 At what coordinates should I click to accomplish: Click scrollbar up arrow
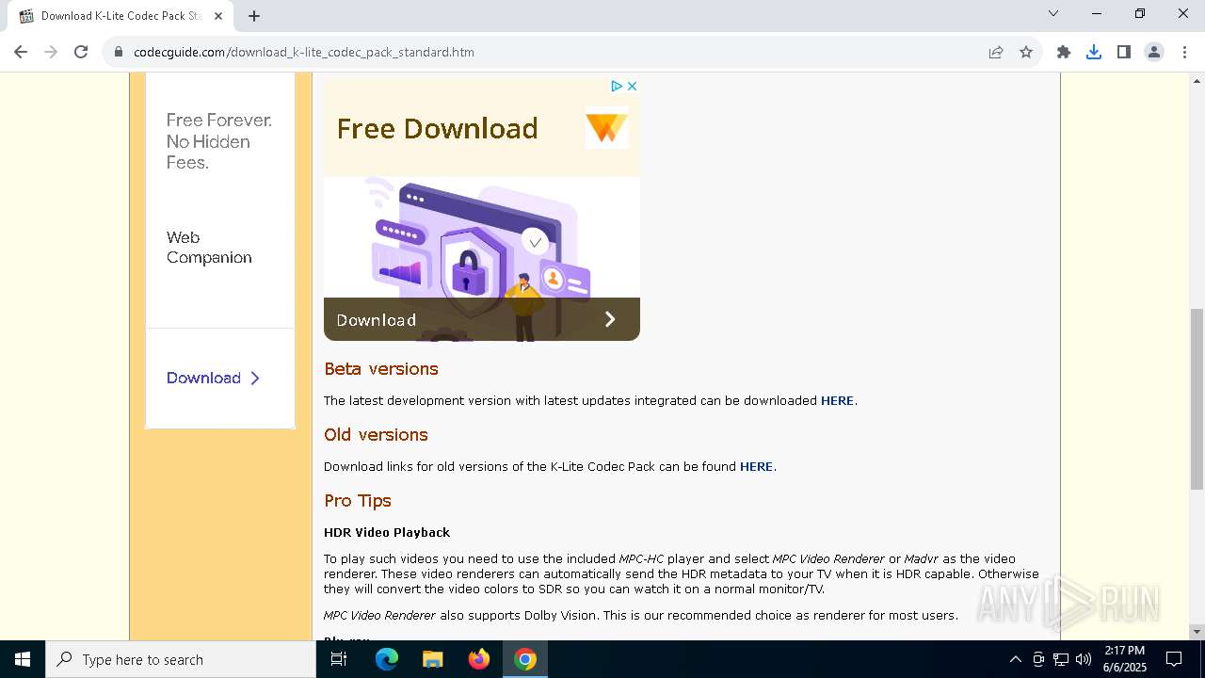pyautogui.click(x=1197, y=81)
